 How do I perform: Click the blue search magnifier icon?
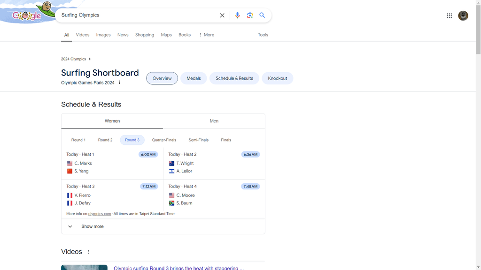[x=262, y=15]
